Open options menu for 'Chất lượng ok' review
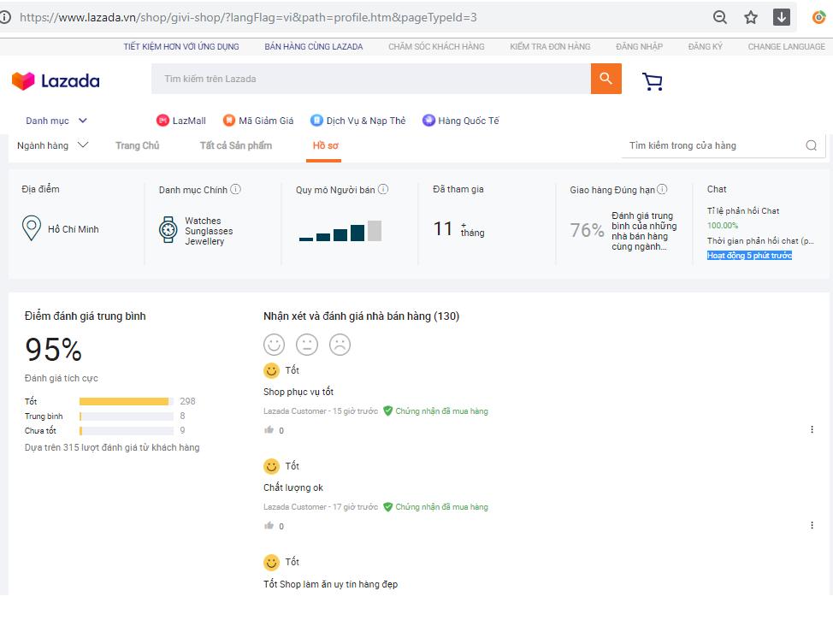Image resolution: width=833 pixels, height=620 pixels. point(812,525)
